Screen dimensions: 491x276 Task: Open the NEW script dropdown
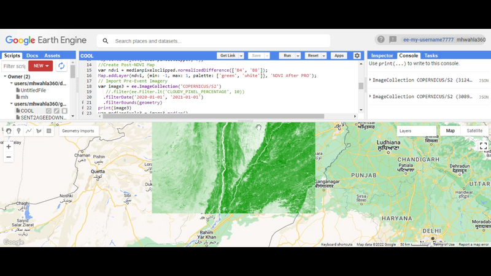41,66
